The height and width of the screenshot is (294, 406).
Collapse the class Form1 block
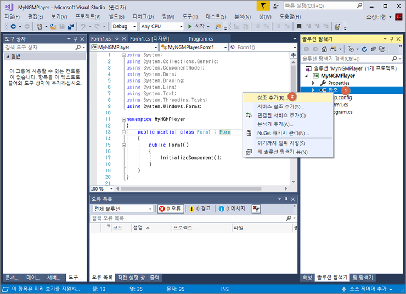124,132
